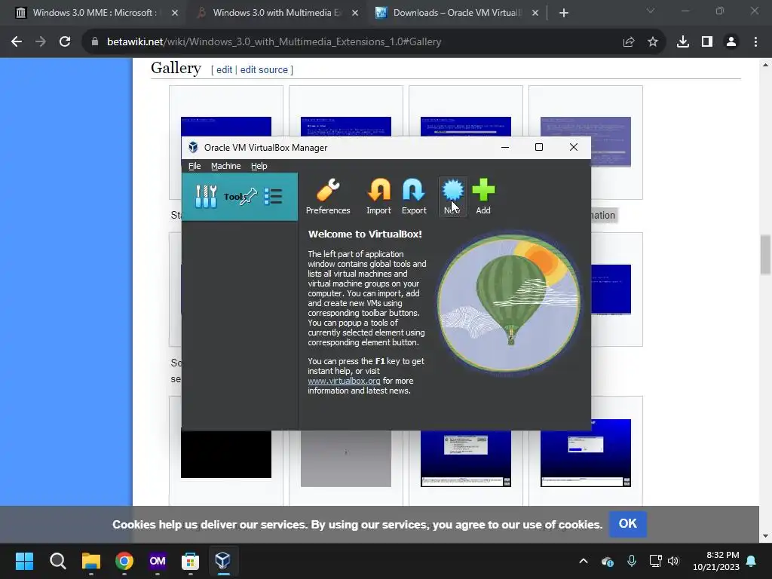The width and height of the screenshot is (772, 579).
Task: Add an existing virtual machine
Action: click(x=483, y=197)
